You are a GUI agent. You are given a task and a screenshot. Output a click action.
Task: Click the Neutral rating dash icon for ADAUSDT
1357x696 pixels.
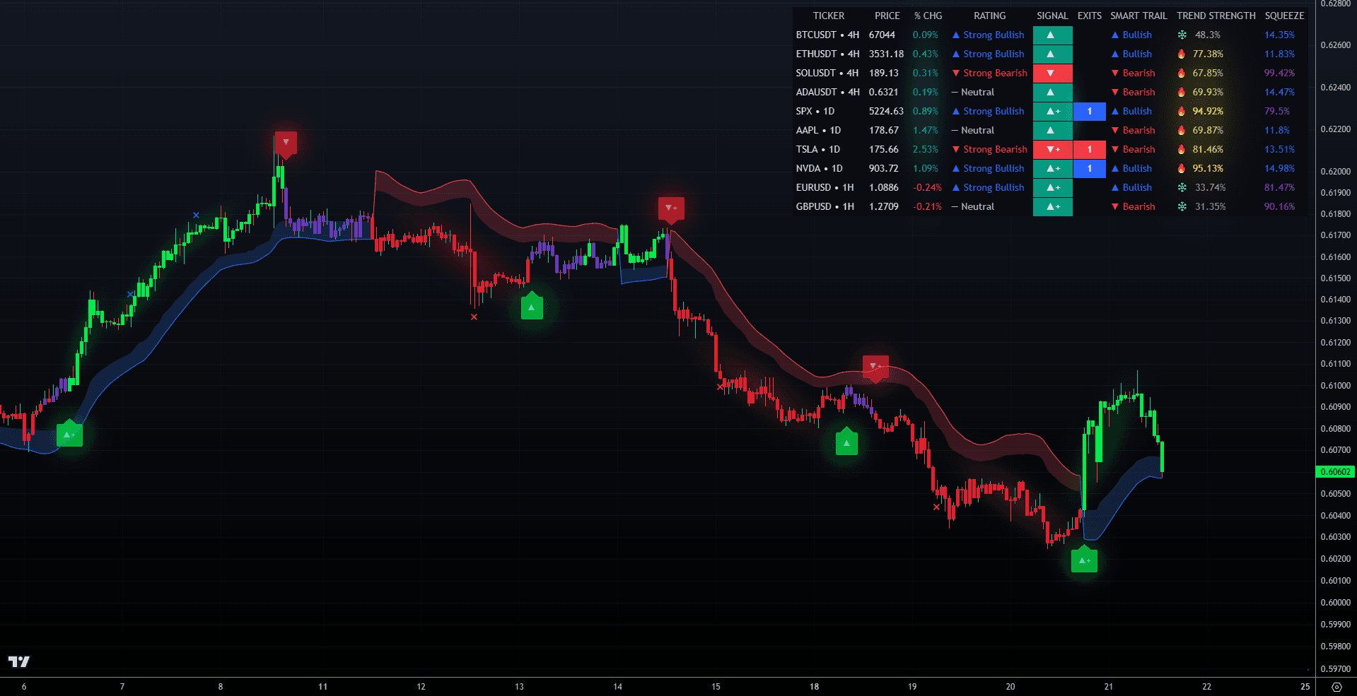coord(956,92)
